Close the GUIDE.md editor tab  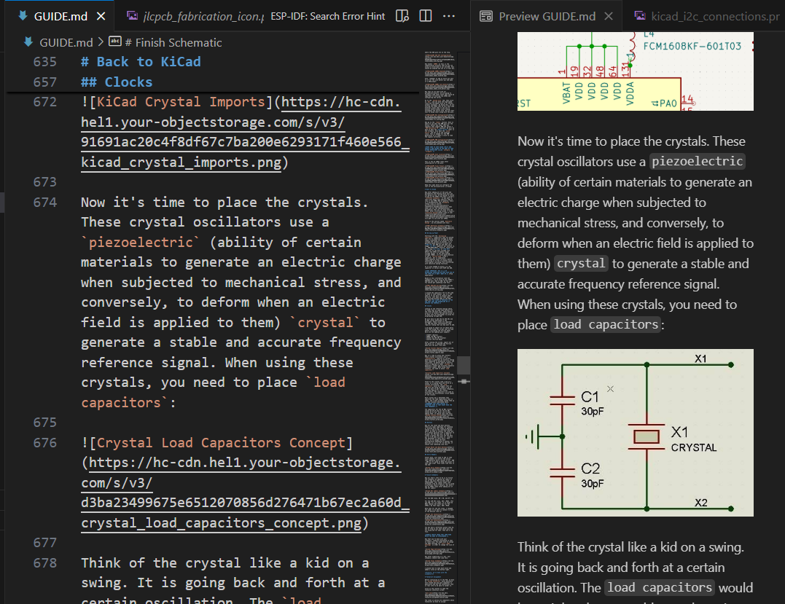pos(101,16)
